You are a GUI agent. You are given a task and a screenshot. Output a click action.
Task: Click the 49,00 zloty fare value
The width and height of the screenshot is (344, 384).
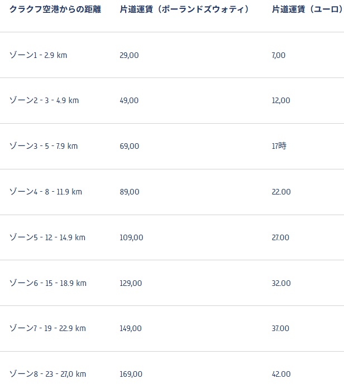click(129, 101)
